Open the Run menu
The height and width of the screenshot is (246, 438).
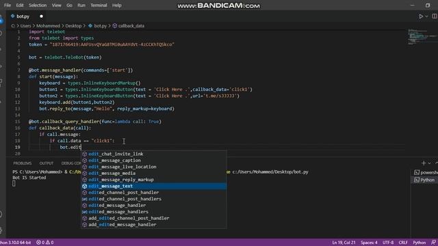(x=81, y=5)
